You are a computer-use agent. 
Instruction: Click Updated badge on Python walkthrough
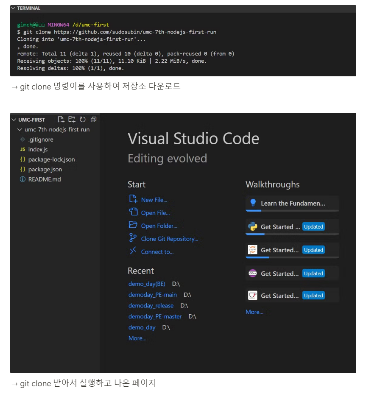click(x=313, y=227)
